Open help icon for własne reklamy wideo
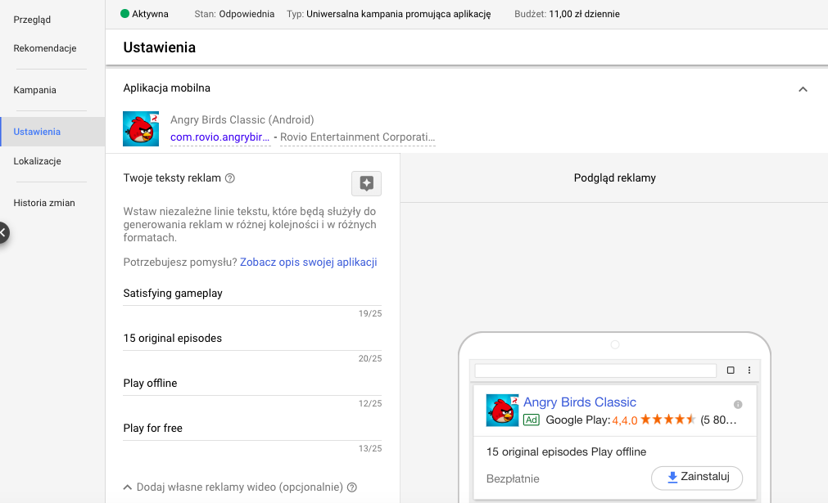Image resolution: width=828 pixels, height=503 pixels. point(352,487)
